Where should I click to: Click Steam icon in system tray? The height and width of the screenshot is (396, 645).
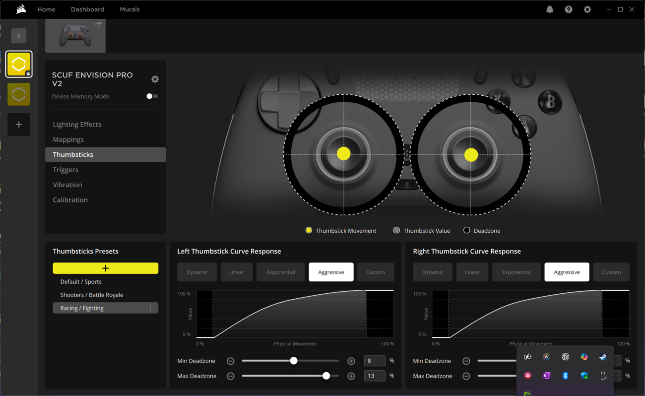603,357
